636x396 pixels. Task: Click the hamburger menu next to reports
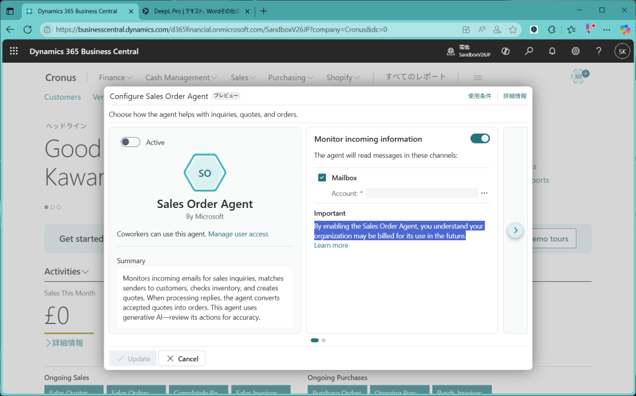pos(478,78)
